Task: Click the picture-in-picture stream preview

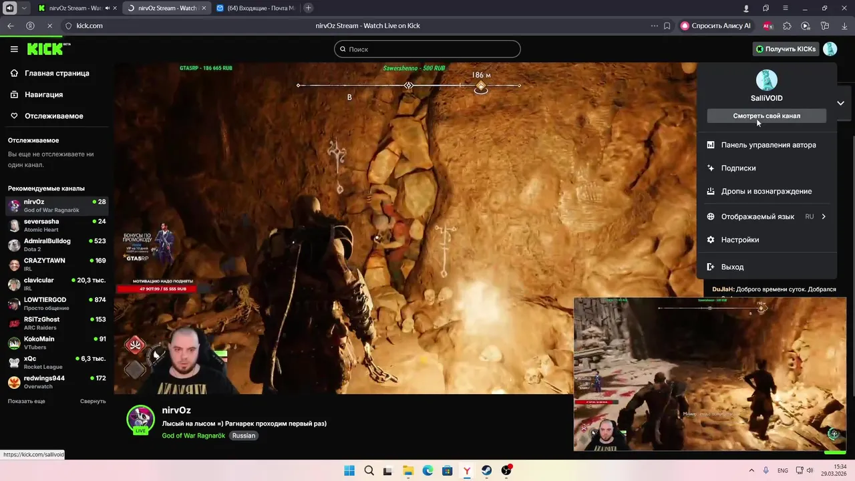Action: (x=710, y=374)
